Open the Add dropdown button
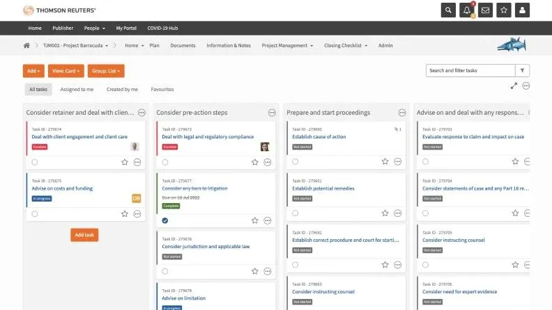 pyautogui.click(x=33, y=71)
